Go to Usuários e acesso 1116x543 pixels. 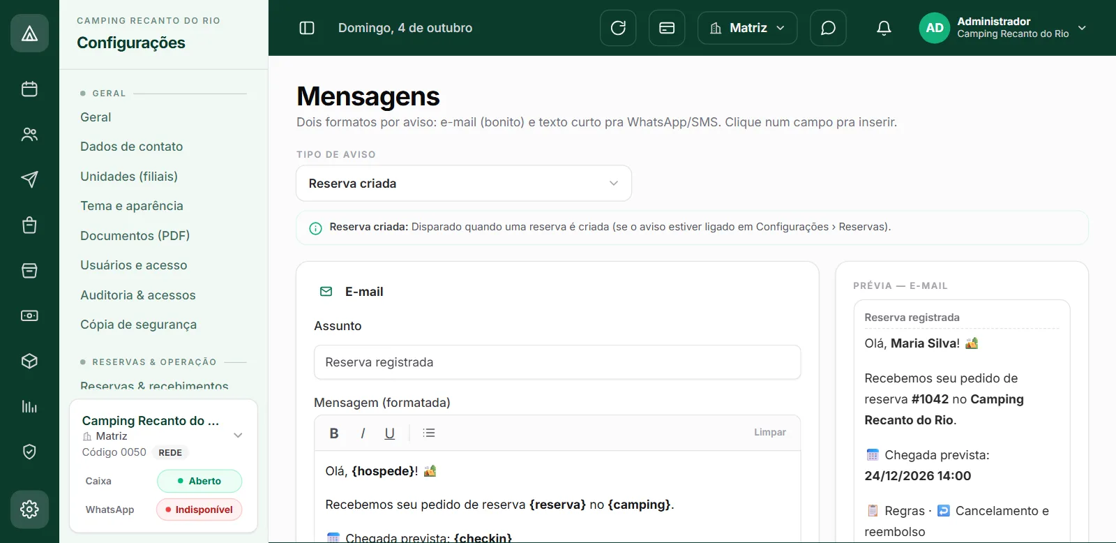coord(134,265)
